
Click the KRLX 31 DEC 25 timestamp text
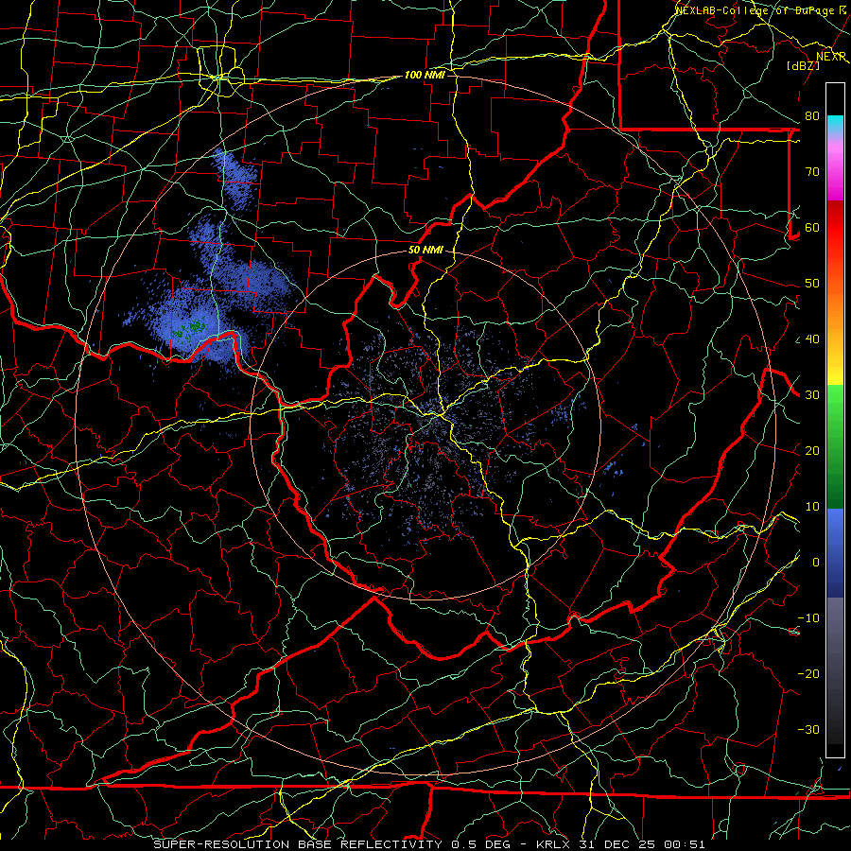pos(621,844)
